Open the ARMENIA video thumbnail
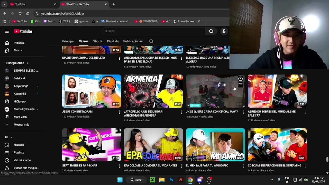The width and height of the screenshot is (329, 185). tap(153, 91)
